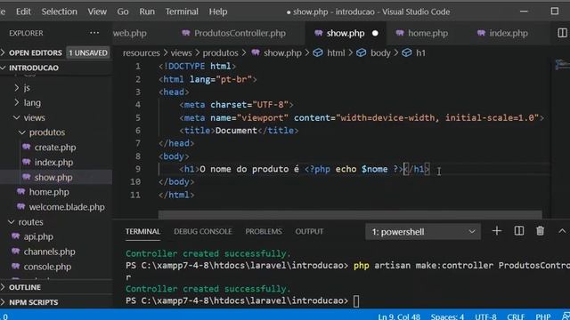Open the powershell terminal selector dropdown
570x320 pixels.
(x=423, y=231)
